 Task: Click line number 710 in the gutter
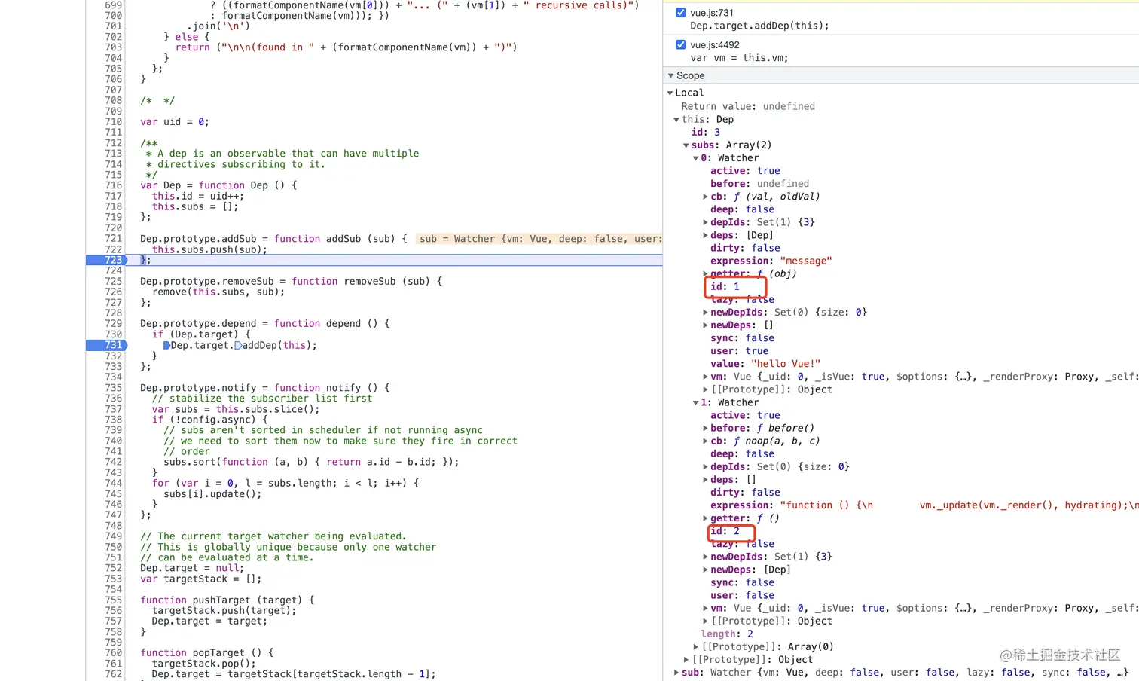(113, 122)
